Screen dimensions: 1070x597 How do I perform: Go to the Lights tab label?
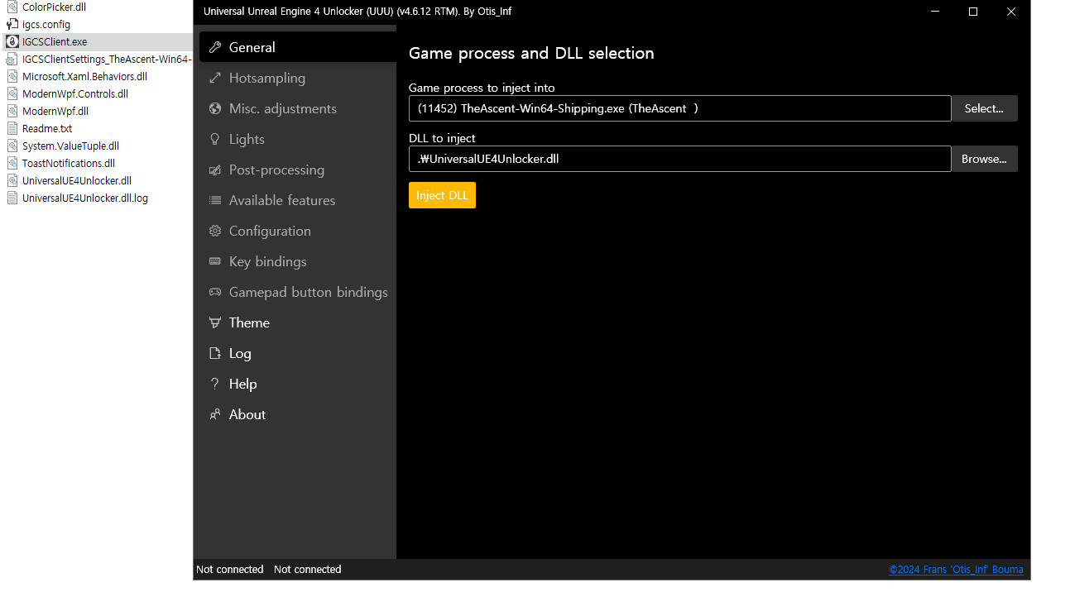247,139
